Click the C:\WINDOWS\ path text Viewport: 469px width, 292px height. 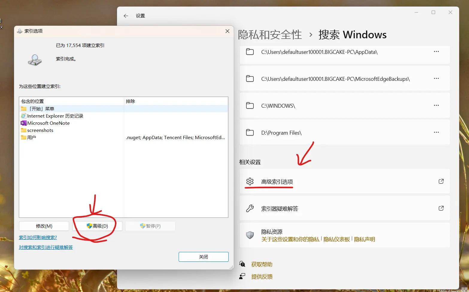[278, 106]
